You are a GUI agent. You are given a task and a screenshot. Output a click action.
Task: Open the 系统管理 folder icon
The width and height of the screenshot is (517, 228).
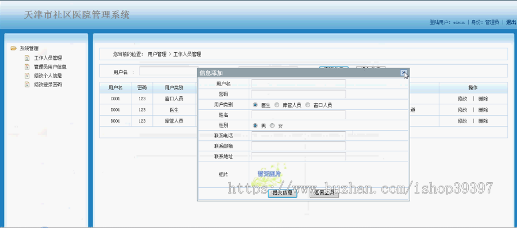point(14,48)
